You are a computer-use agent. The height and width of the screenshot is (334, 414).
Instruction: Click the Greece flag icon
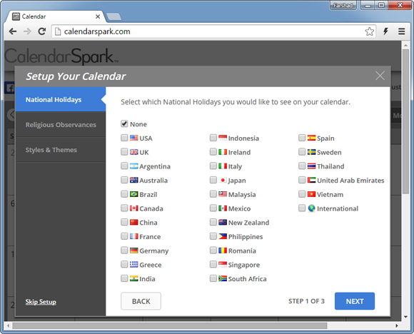pyautogui.click(x=134, y=264)
